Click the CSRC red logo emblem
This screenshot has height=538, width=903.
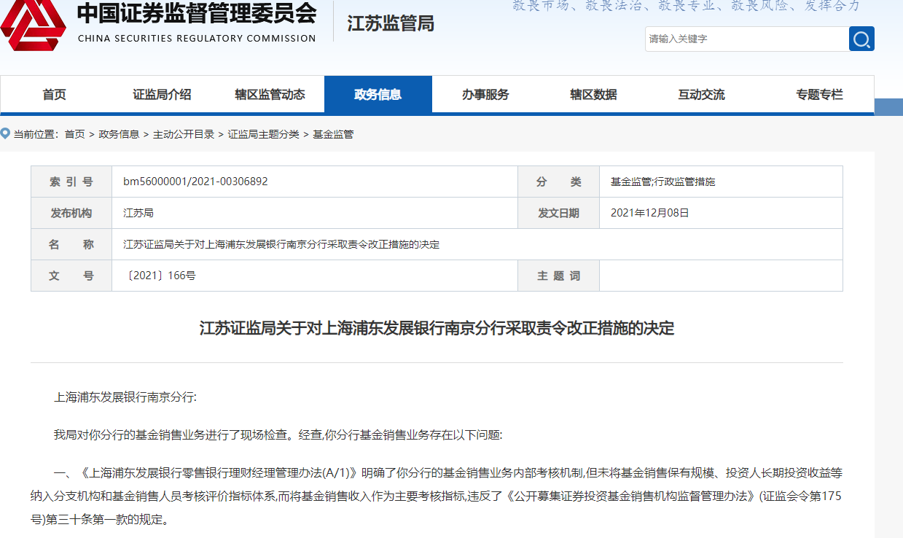(34, 26)
